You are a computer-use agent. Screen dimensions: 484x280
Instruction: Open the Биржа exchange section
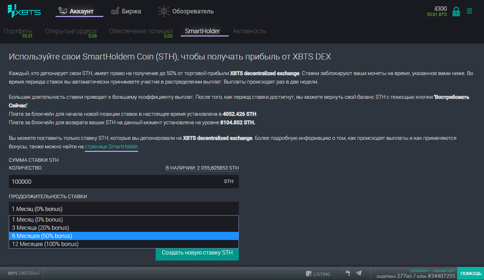point(126,11)
